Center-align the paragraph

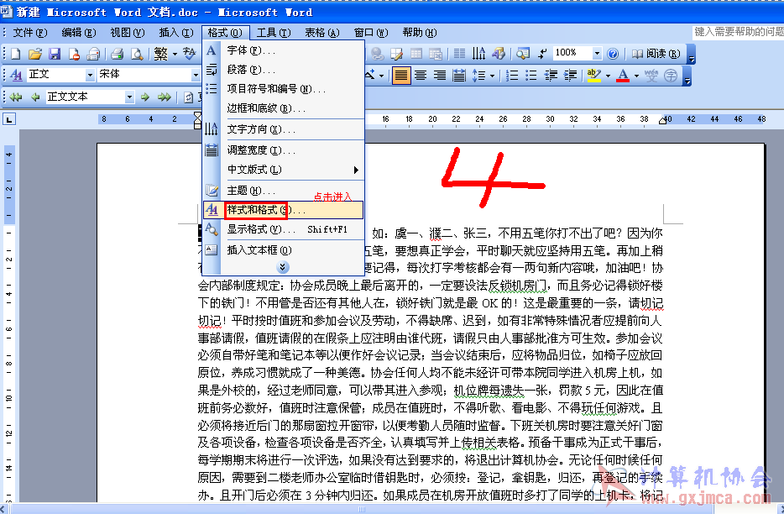420,76
